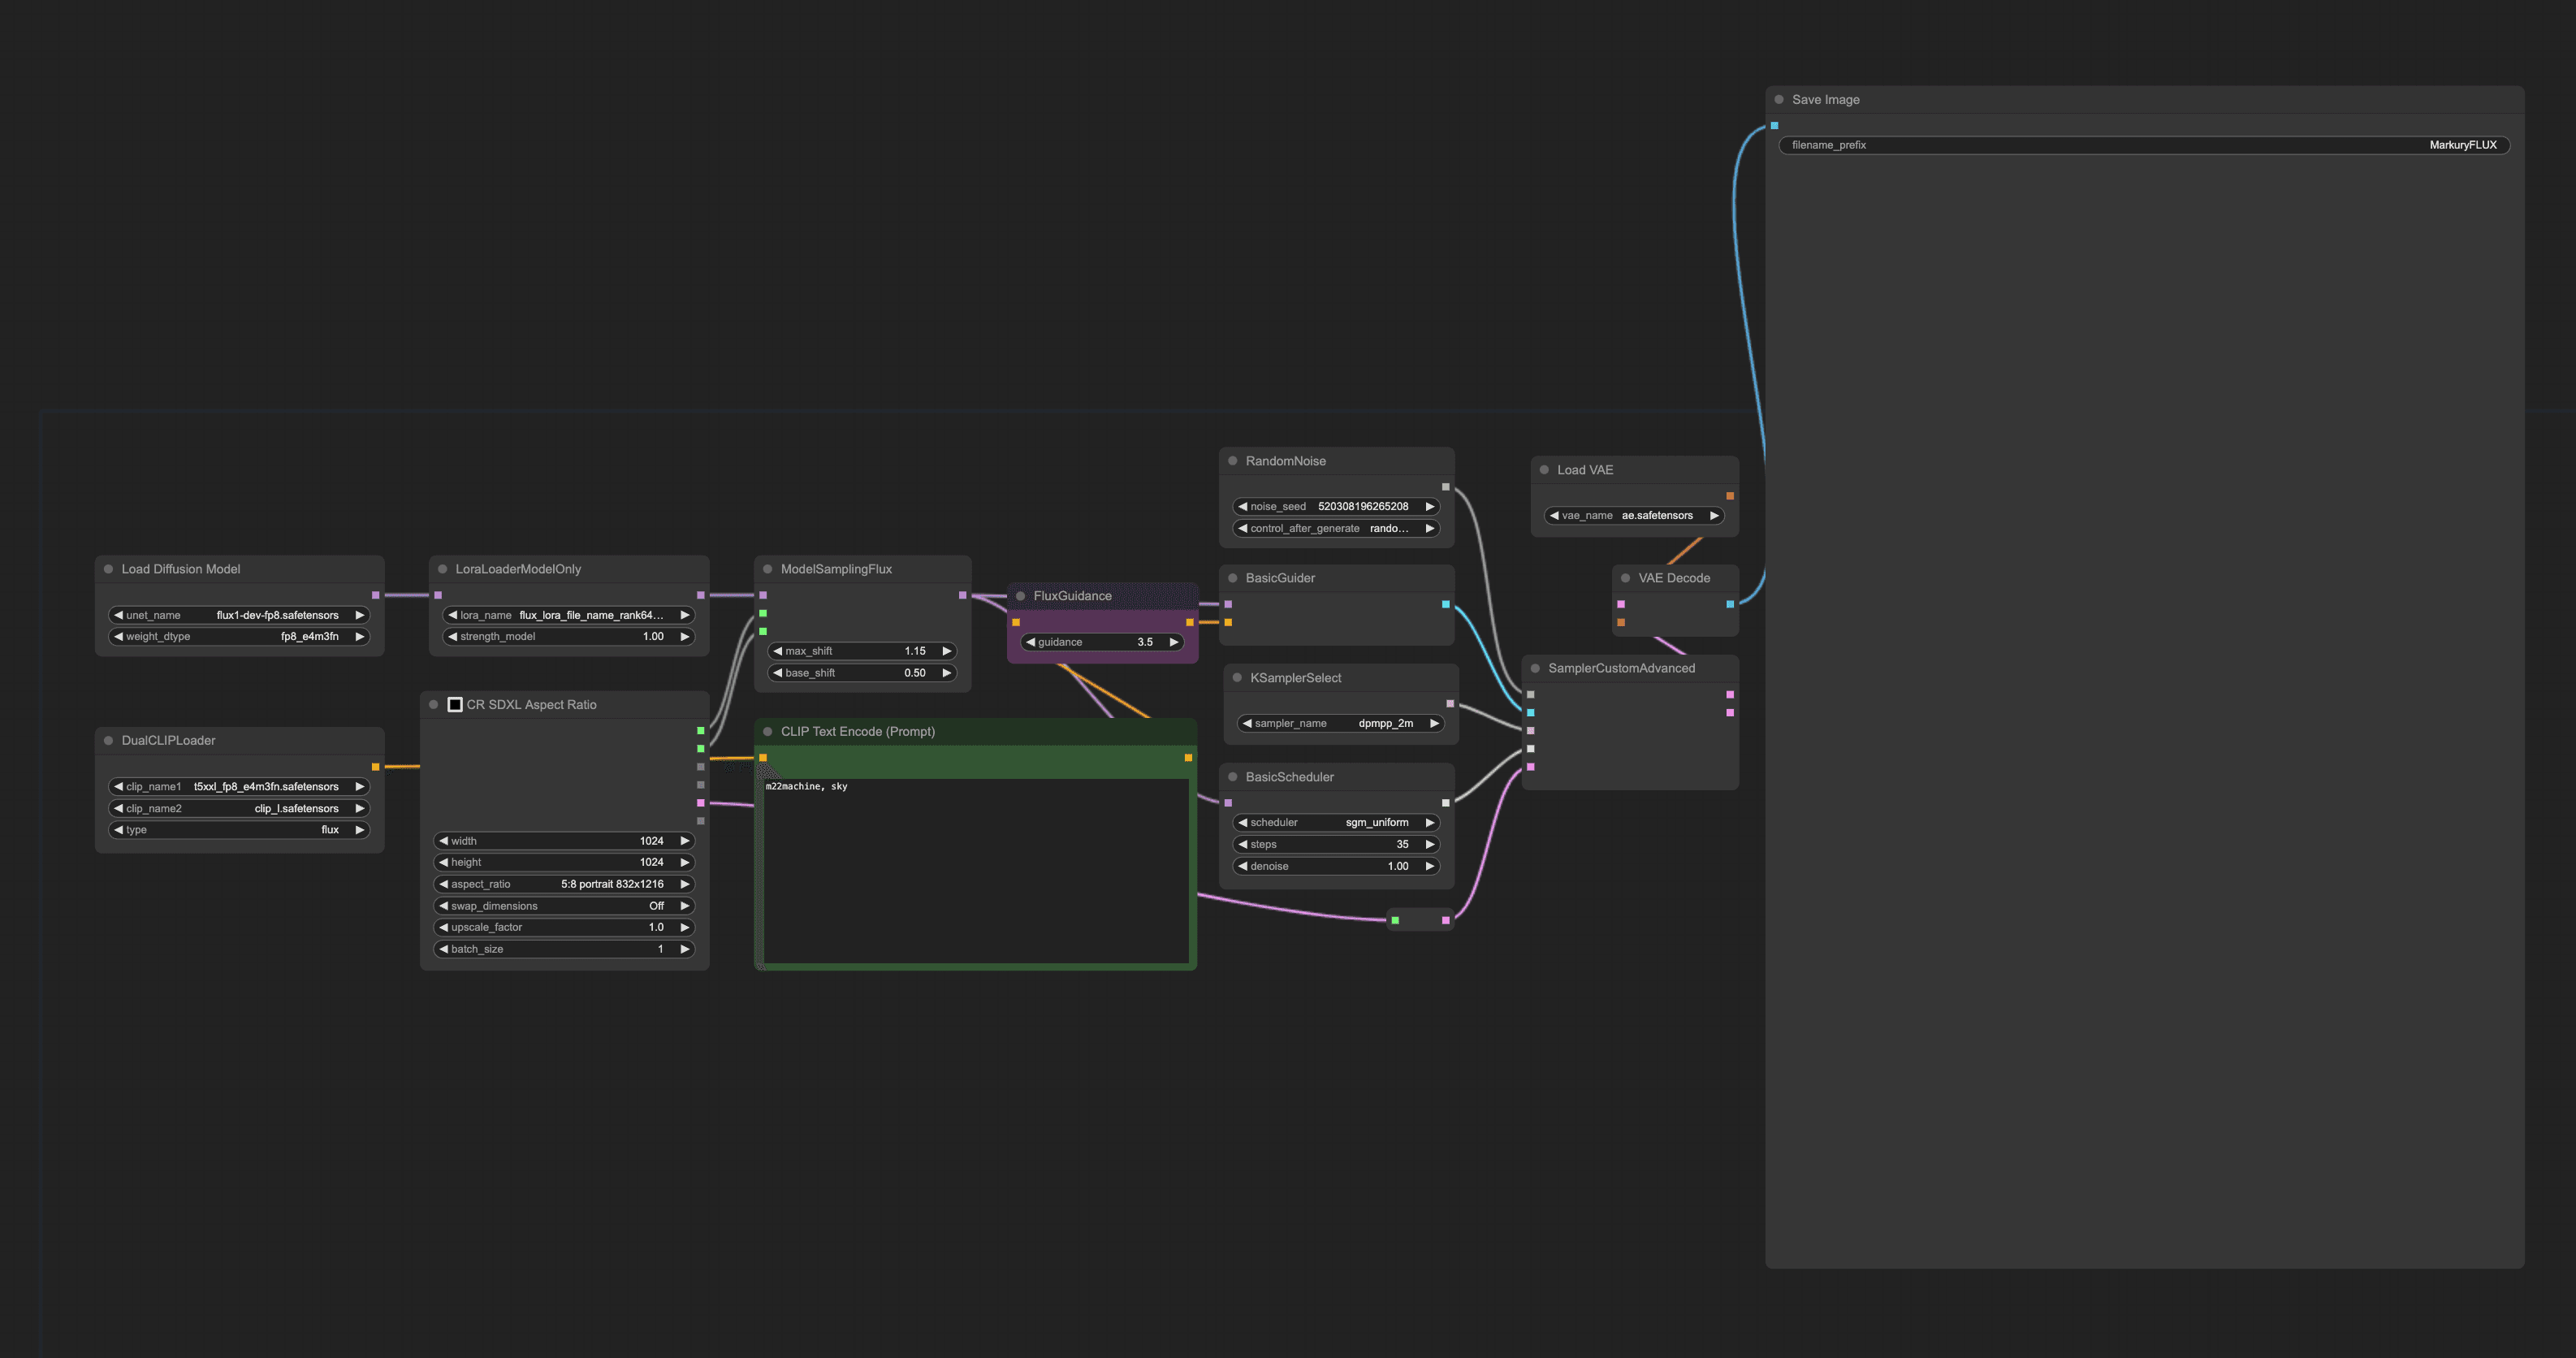Screen dimensions: 2576x1358
Task: Collapse the BasicScheduler node via its title dot
Action: pyautogui.click(x=1232, y=777)
